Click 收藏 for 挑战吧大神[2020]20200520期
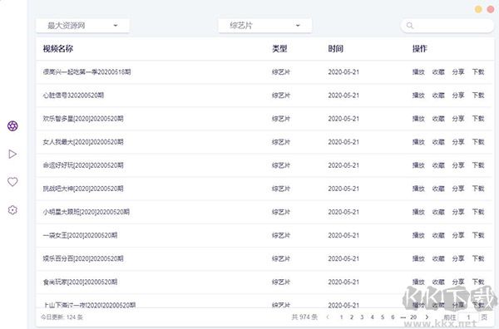 pos(438,189)
